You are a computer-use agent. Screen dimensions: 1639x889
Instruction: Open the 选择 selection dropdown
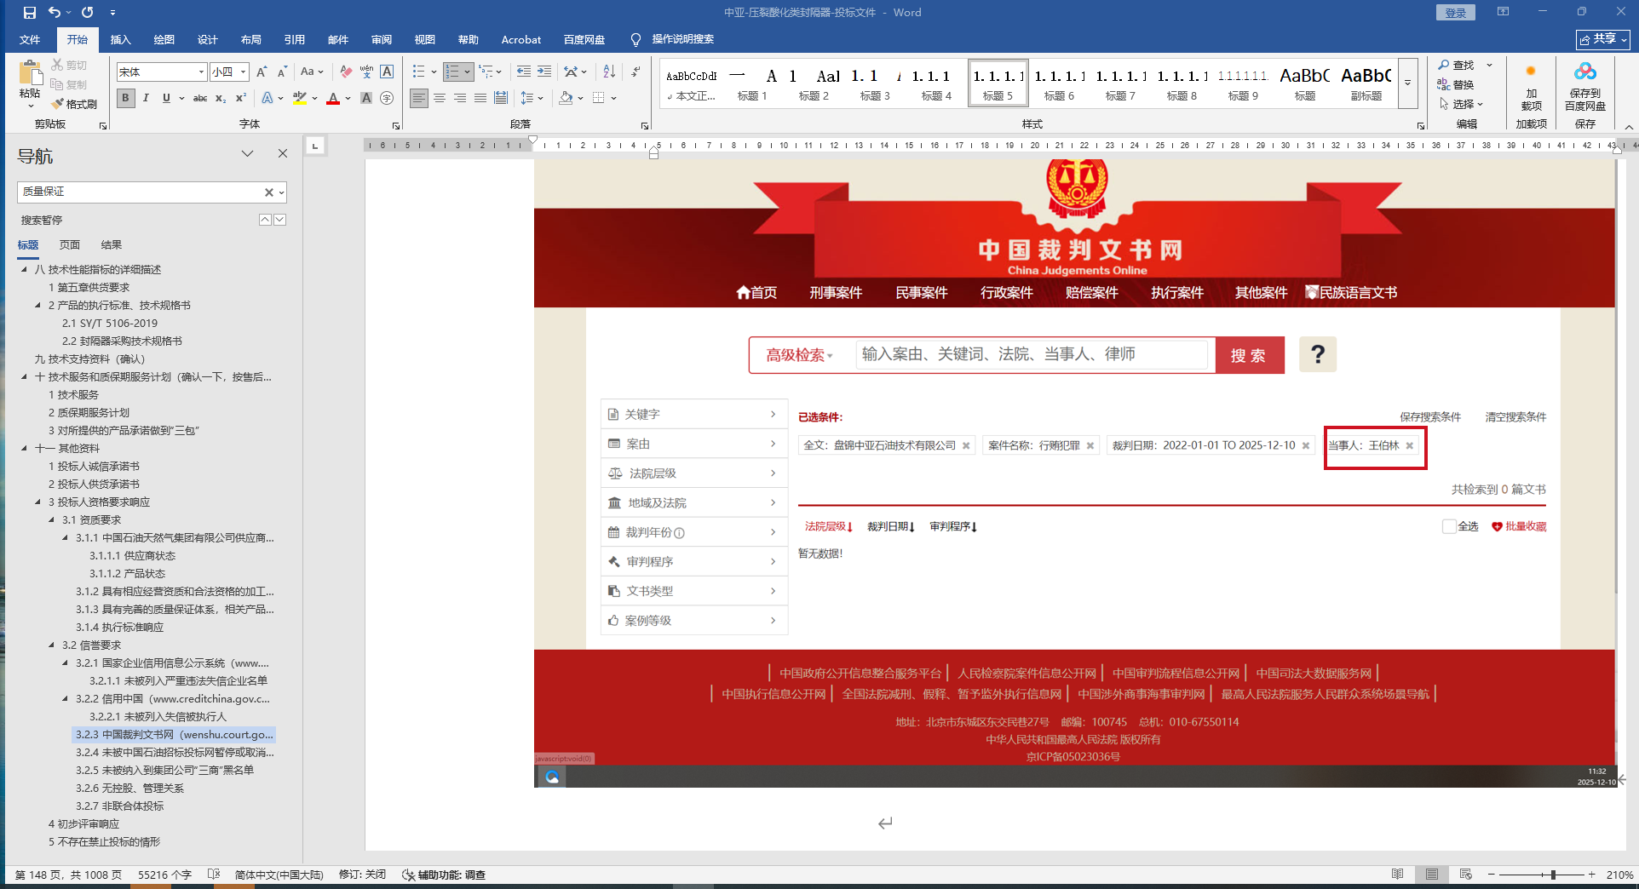click(1462, 104)
